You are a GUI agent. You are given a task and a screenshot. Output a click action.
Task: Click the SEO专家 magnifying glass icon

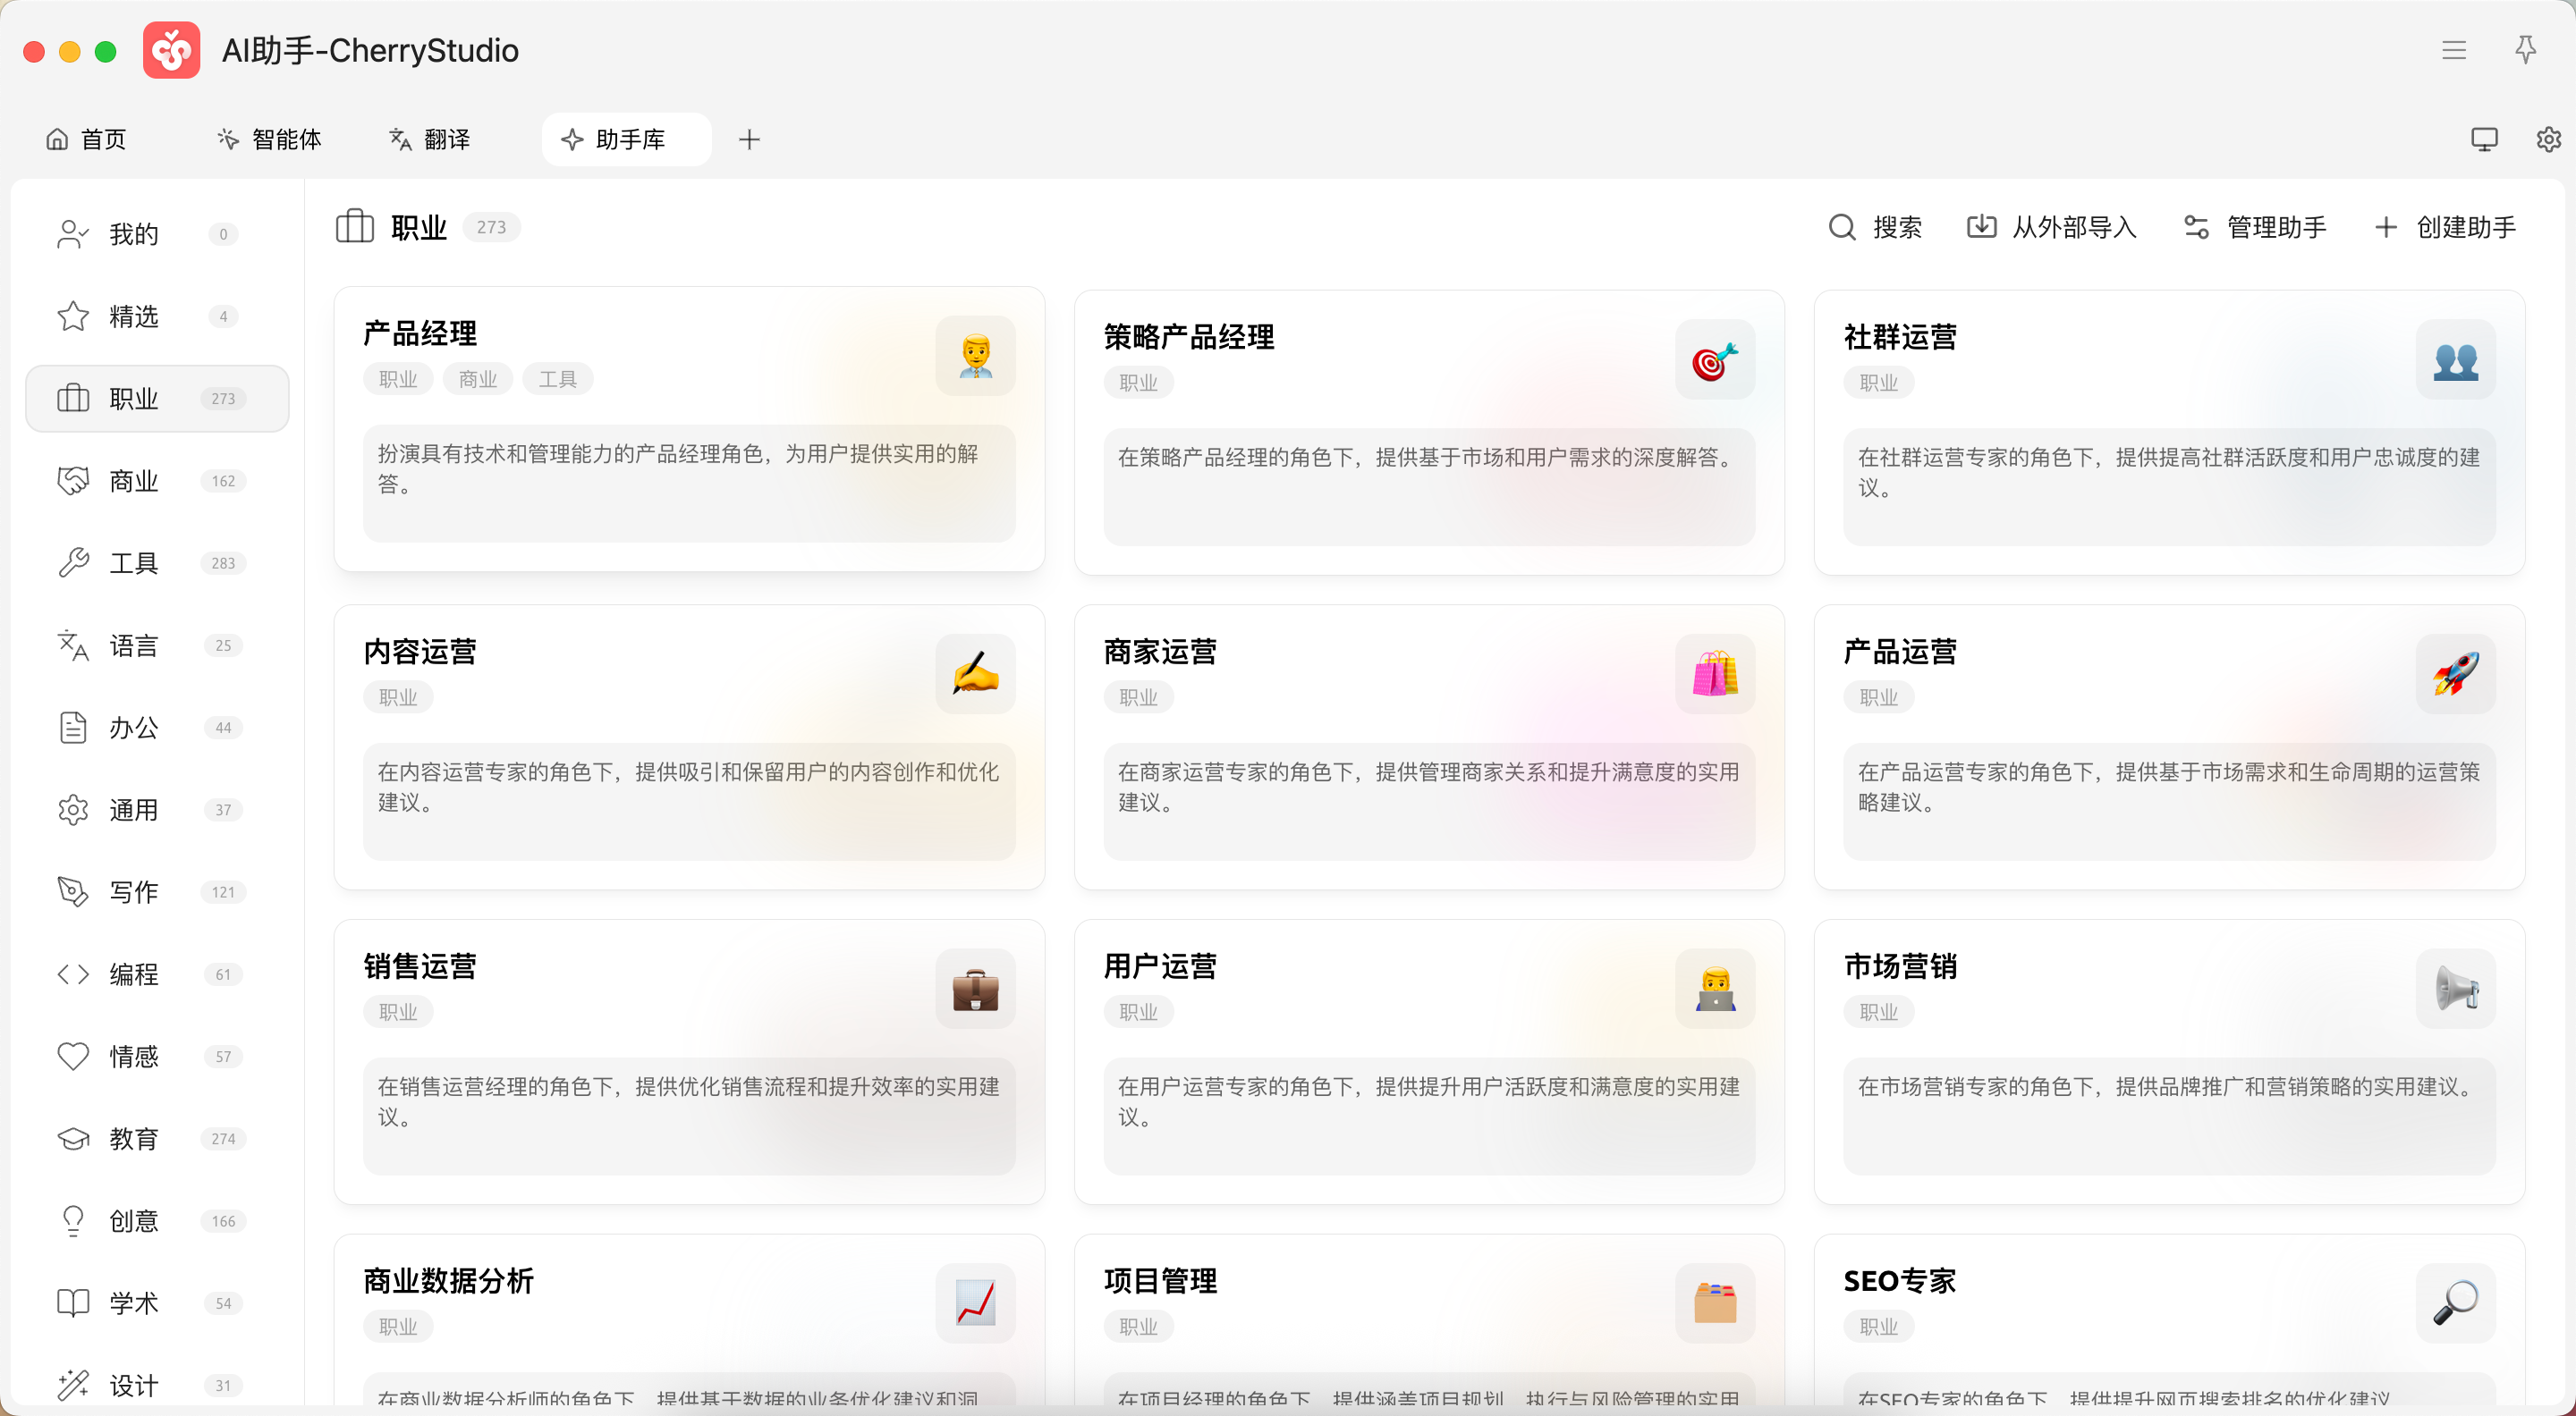2455,1303
